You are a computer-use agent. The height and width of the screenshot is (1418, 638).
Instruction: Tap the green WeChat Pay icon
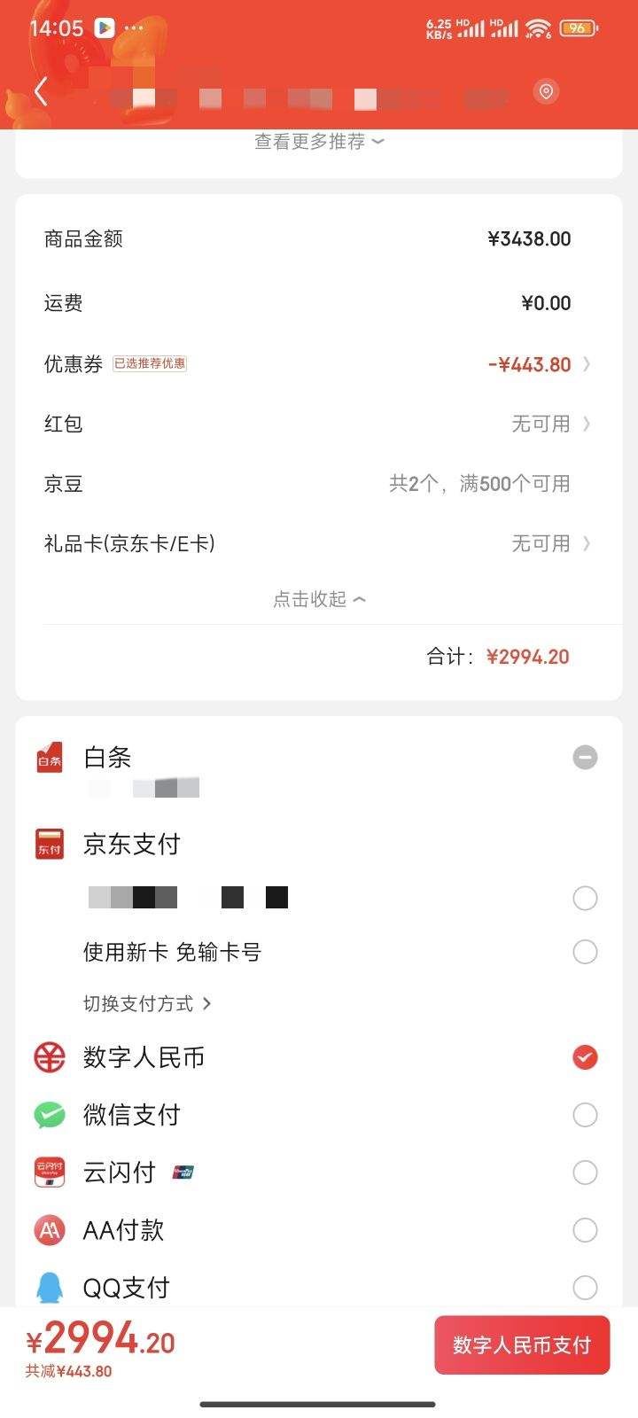50,1115
